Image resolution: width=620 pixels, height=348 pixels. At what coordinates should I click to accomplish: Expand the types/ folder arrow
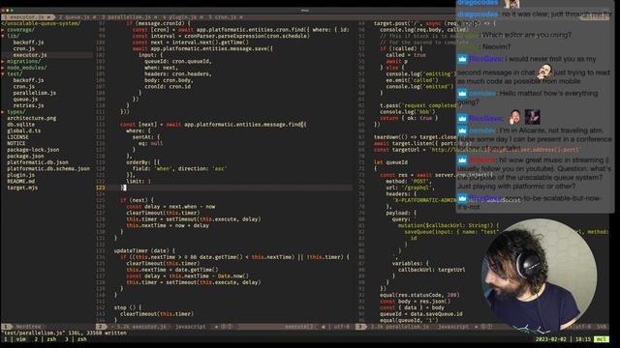[x=3, y=112]
